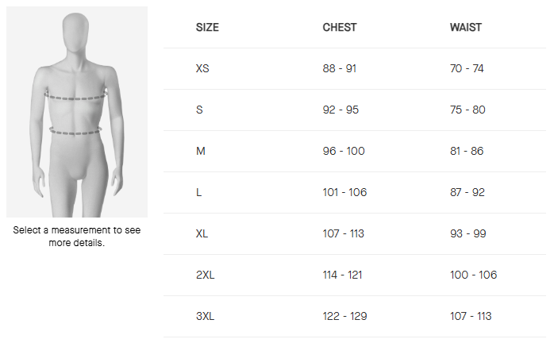Click waist value 107 - 113
The image size is (558, 339).
click(x=471, y=316)
